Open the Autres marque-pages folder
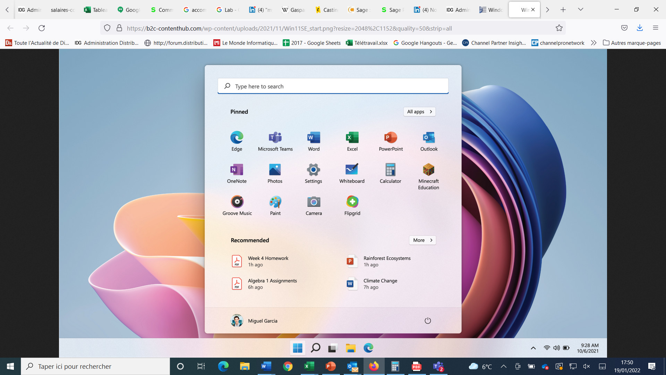The width and height of the screenshot is (666, 375). point(632,43)
